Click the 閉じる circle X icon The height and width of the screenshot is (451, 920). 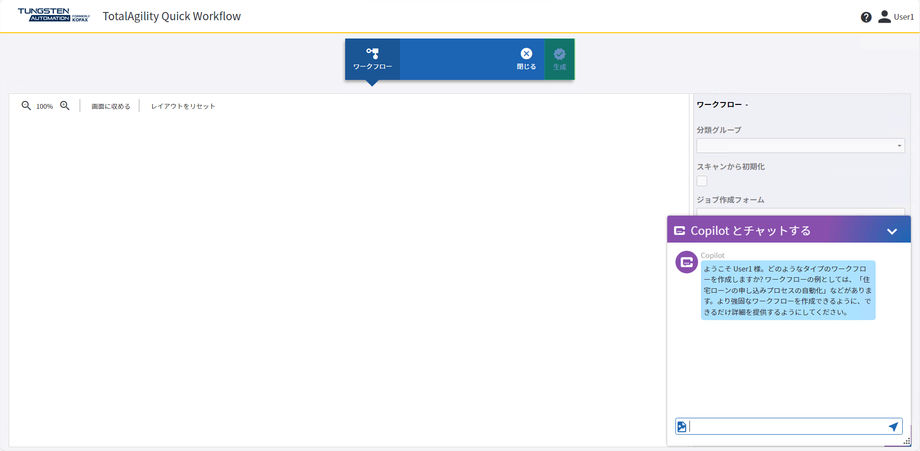tap(526, 53)
